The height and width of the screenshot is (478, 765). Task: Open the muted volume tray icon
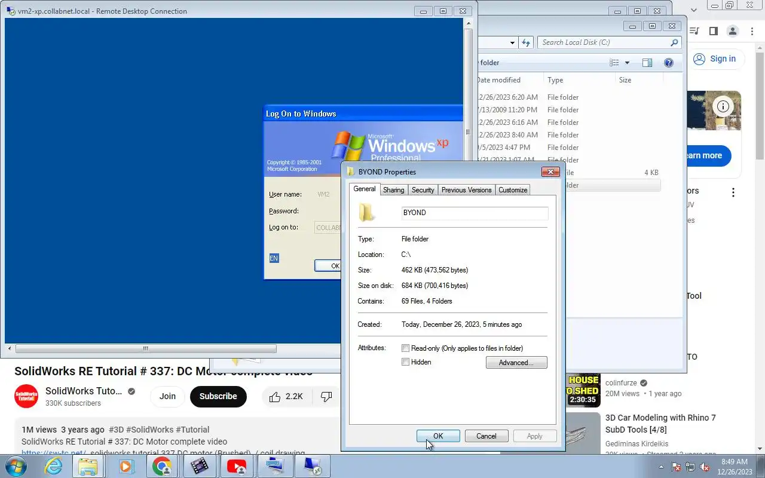point(705,467)
